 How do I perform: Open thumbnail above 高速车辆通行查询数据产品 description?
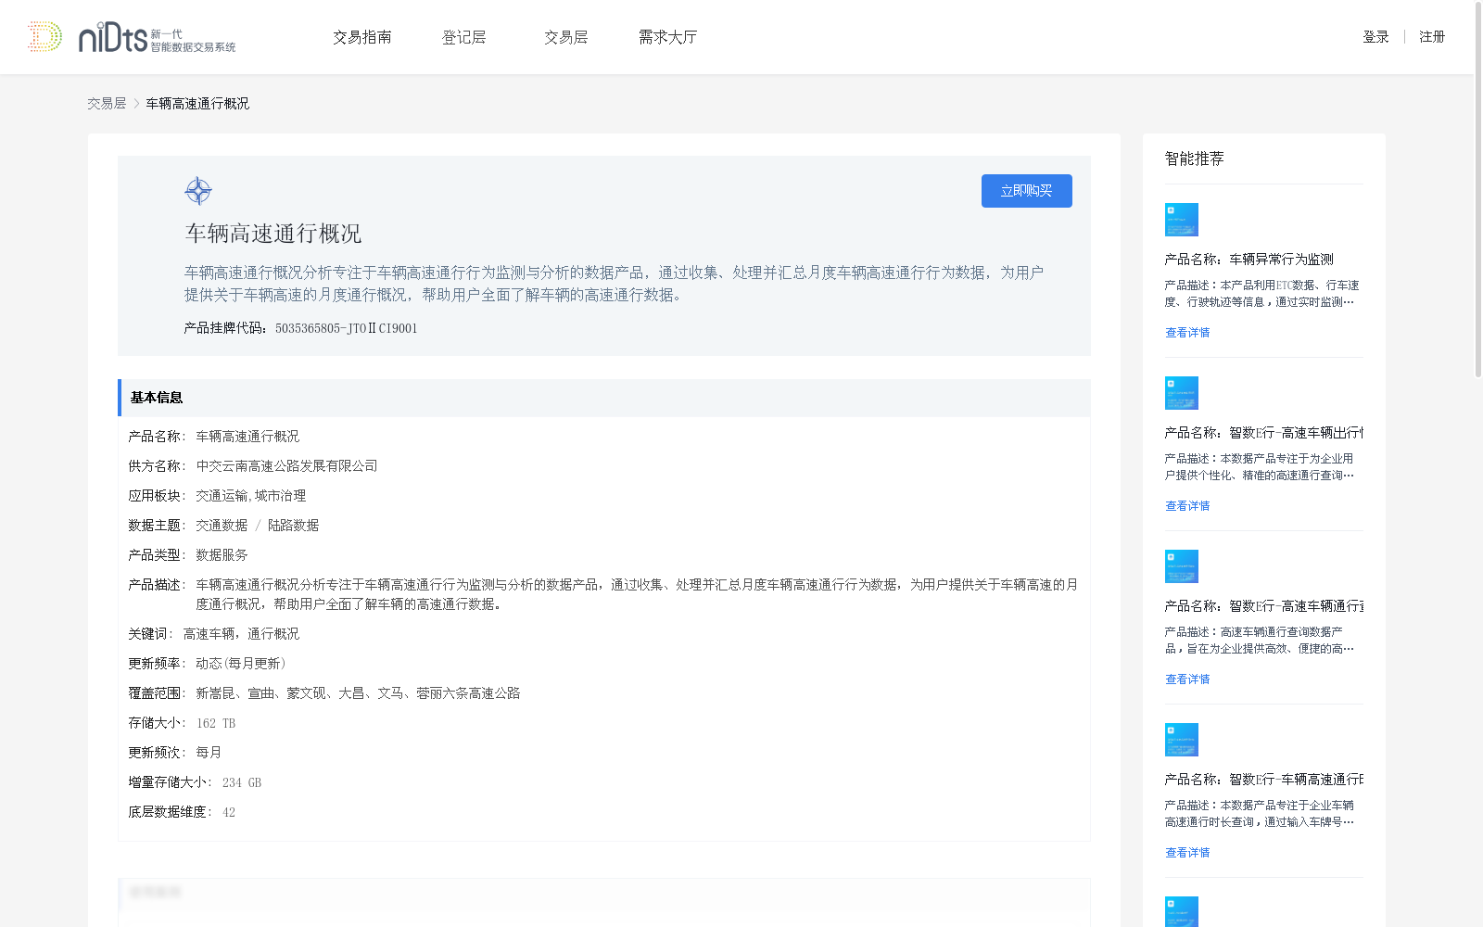coord(1182,566)
